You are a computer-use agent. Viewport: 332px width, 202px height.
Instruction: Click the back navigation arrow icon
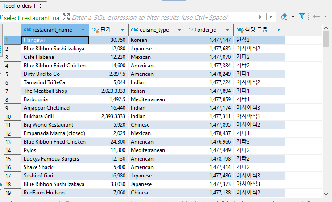[x=316, y=16]
